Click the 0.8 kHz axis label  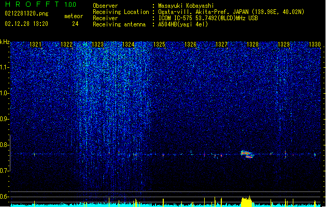(x=5, y=145)
